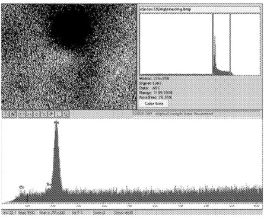The image size is (264, 217).
Task: Click the fourth icon in the map toolbar
Action: click(28, 114)
